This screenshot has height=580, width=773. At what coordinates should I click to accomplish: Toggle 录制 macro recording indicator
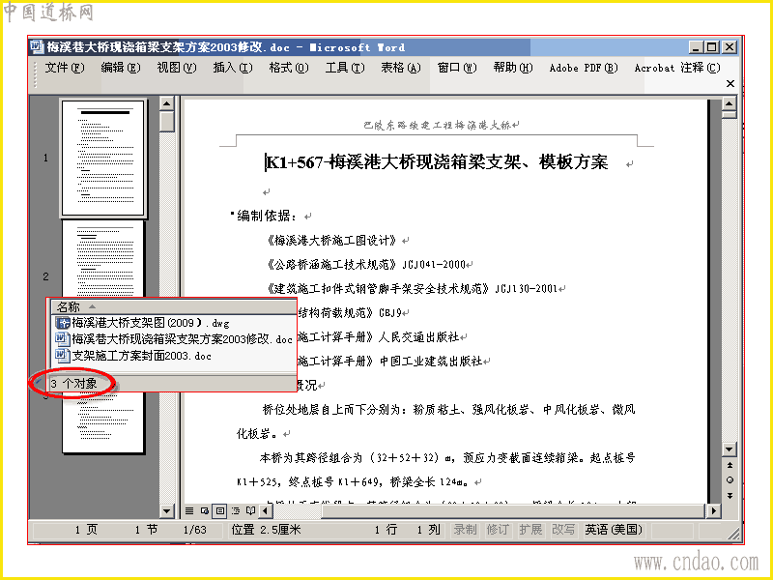point(465,530)
